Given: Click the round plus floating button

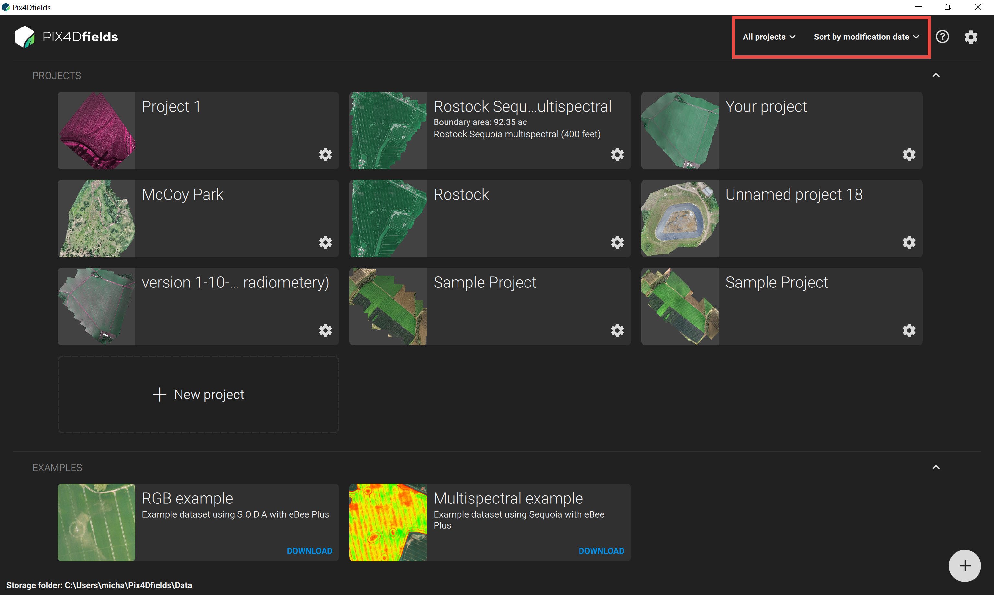Looking at the screenshot, I should 964,566.
